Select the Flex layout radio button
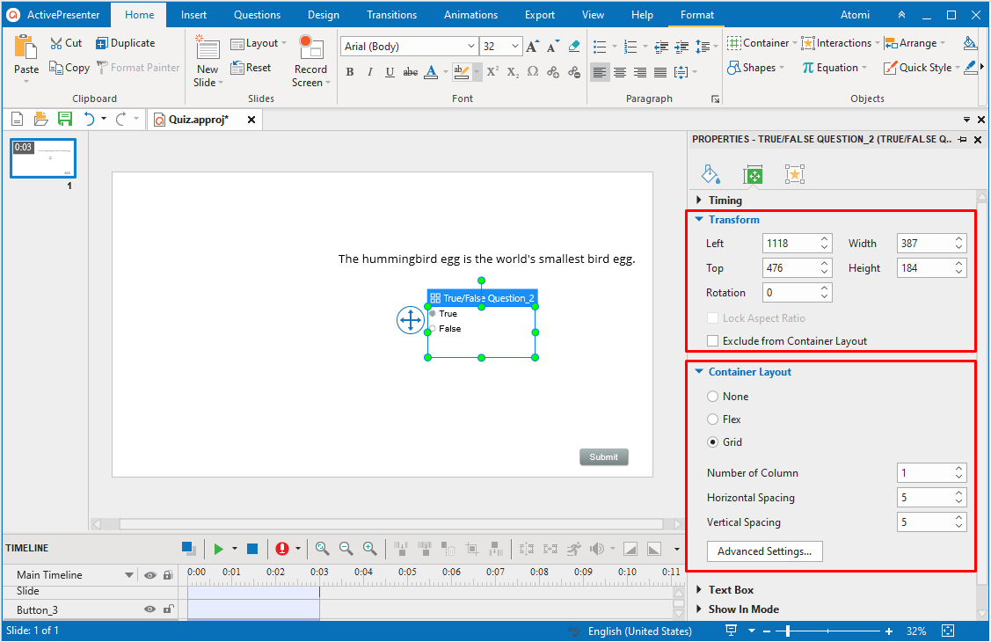 point(713,419)
